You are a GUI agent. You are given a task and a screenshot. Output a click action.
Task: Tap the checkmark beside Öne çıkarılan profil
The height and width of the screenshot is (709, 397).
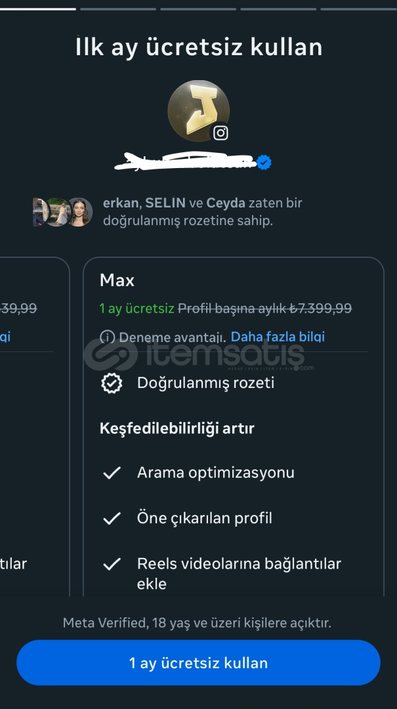click(112, 519)
